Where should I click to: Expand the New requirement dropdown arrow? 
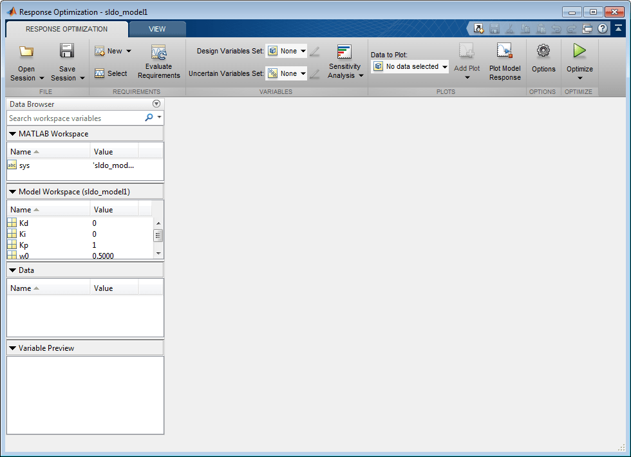(129, 51)
